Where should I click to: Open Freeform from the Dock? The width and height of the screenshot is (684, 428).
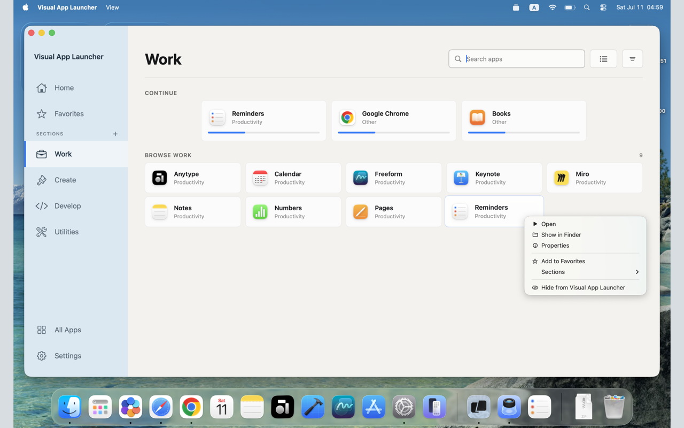[x=343, y=407]
